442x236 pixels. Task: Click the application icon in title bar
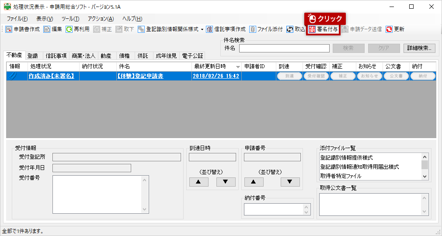(x=7, y=7)
